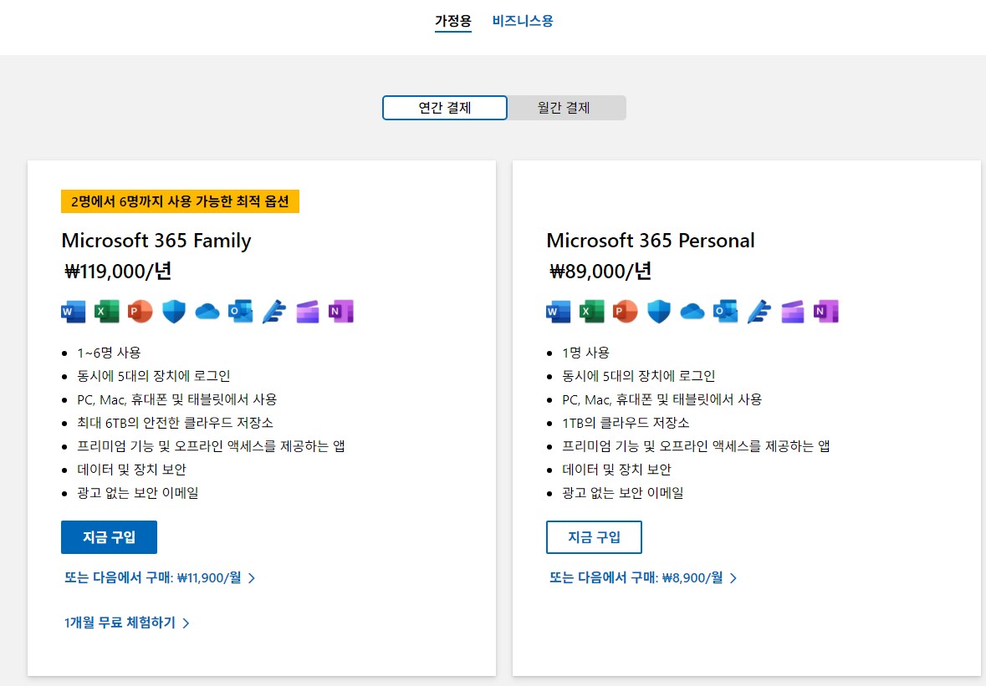
Task: Click the PowerPoint icon in Personal plan
Action: [625, 312]
